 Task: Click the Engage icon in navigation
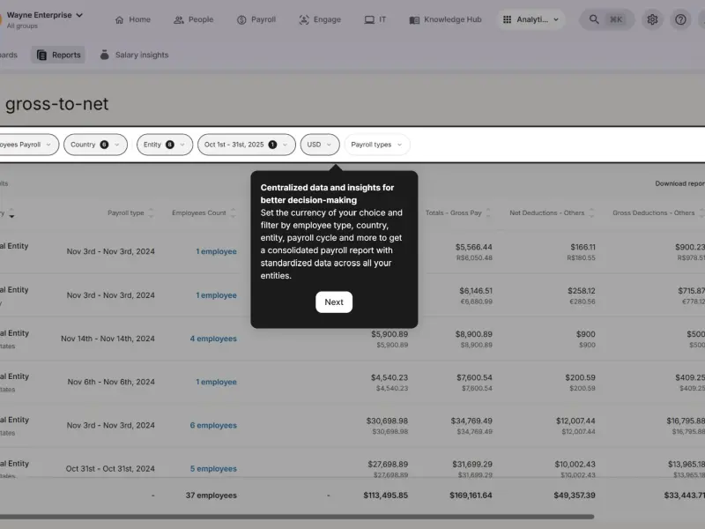click(x=304, y=19)
